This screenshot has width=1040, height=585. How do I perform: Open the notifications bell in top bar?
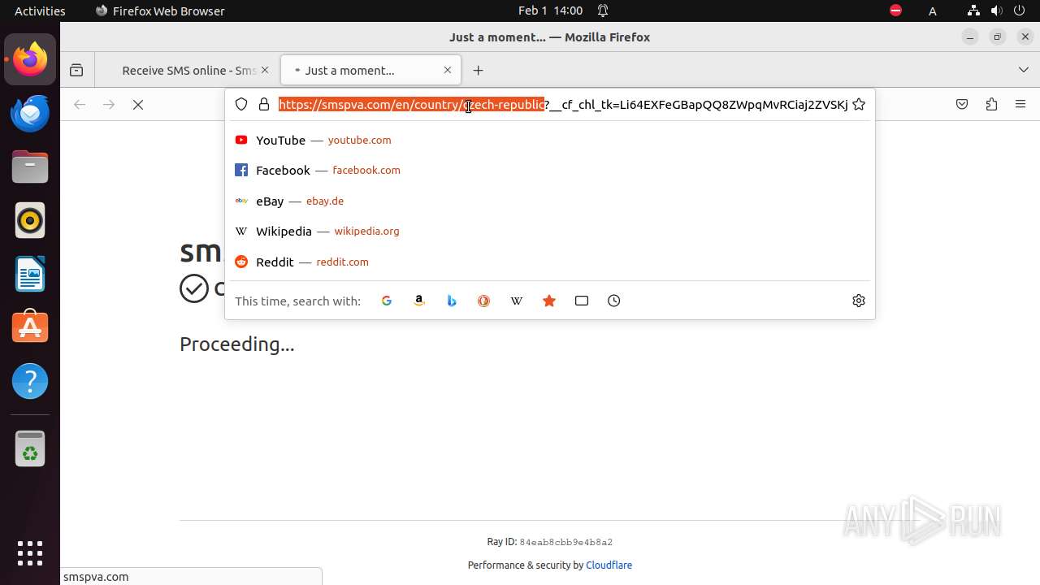[603, 11]
